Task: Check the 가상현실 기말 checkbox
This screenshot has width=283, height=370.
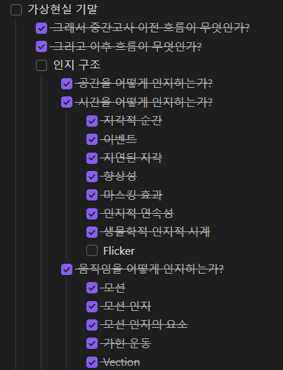Action: [16, 10]
